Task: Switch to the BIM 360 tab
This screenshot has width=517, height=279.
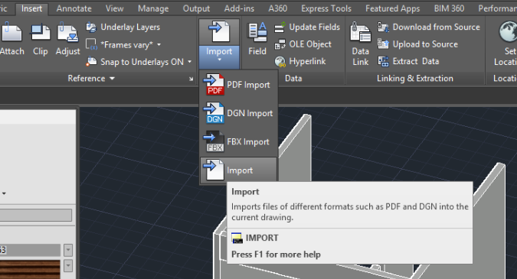Action: (x=449, y=8)
